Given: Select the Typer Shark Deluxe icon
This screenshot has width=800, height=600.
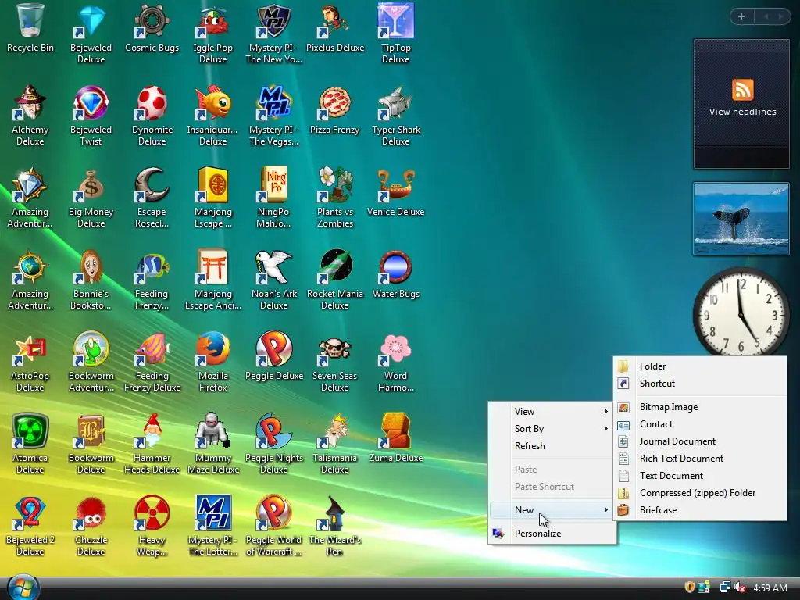Looking at the screenshot, I should (395, 102).
